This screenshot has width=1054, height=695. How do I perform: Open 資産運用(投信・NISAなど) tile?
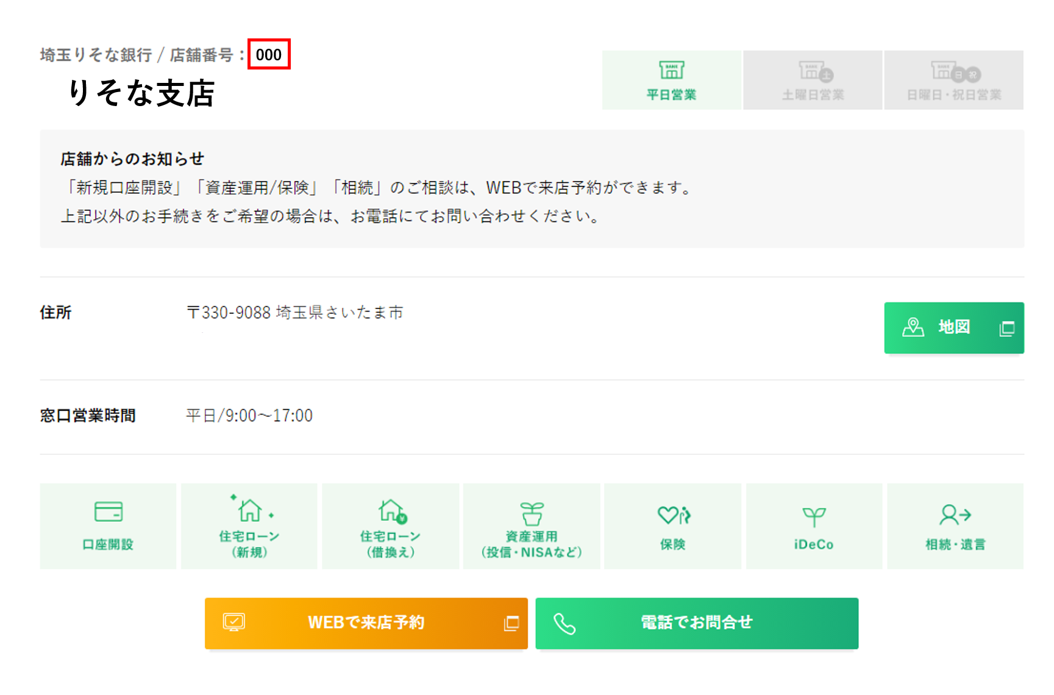(x=532, y=526)
